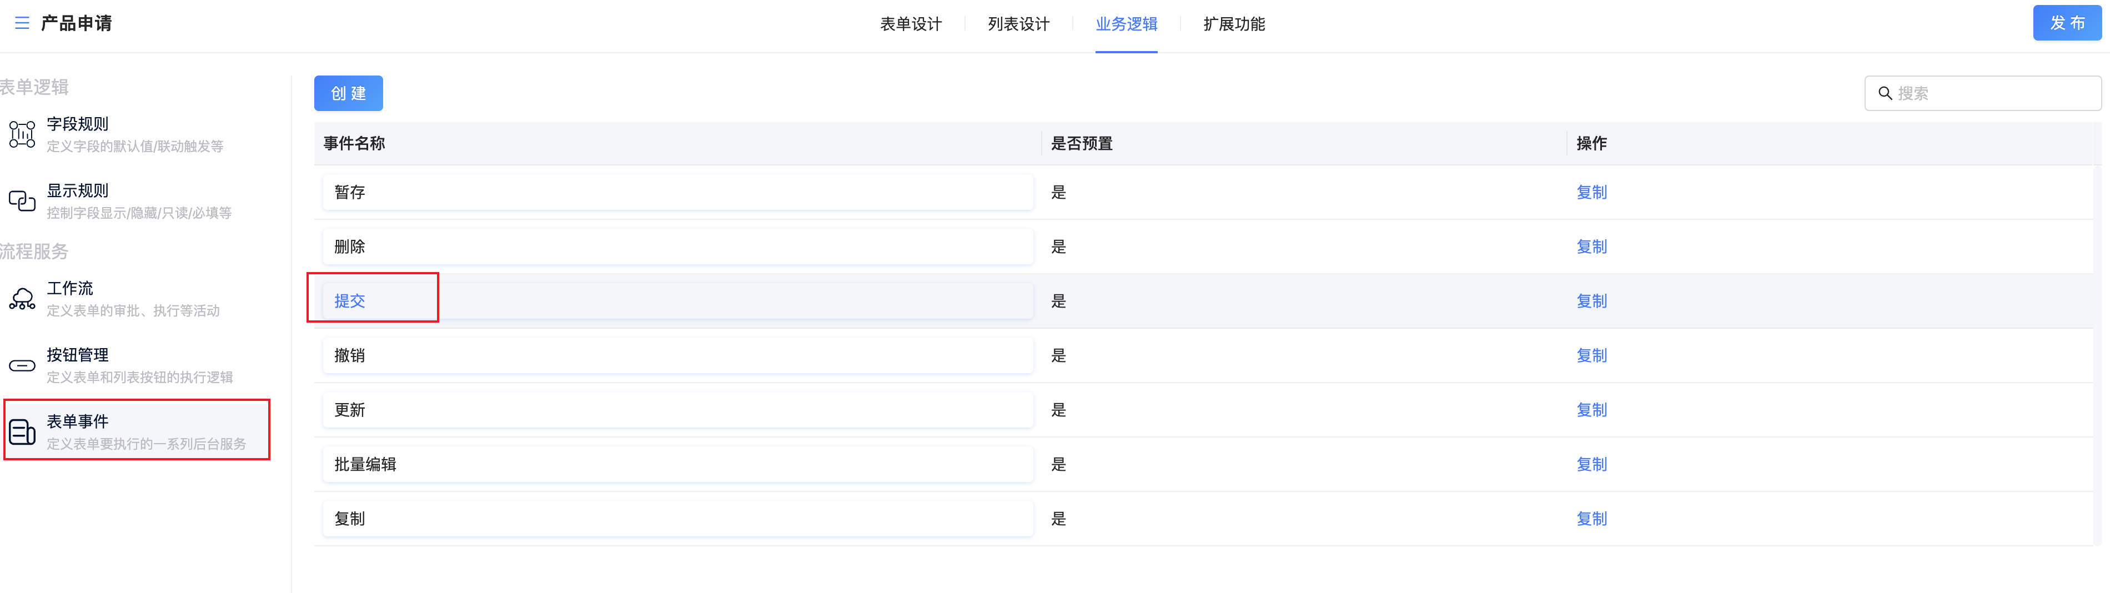This screenshot has width=2110, height=593.
Task: Click the 创建 create button
Action: tap(348, 93)
